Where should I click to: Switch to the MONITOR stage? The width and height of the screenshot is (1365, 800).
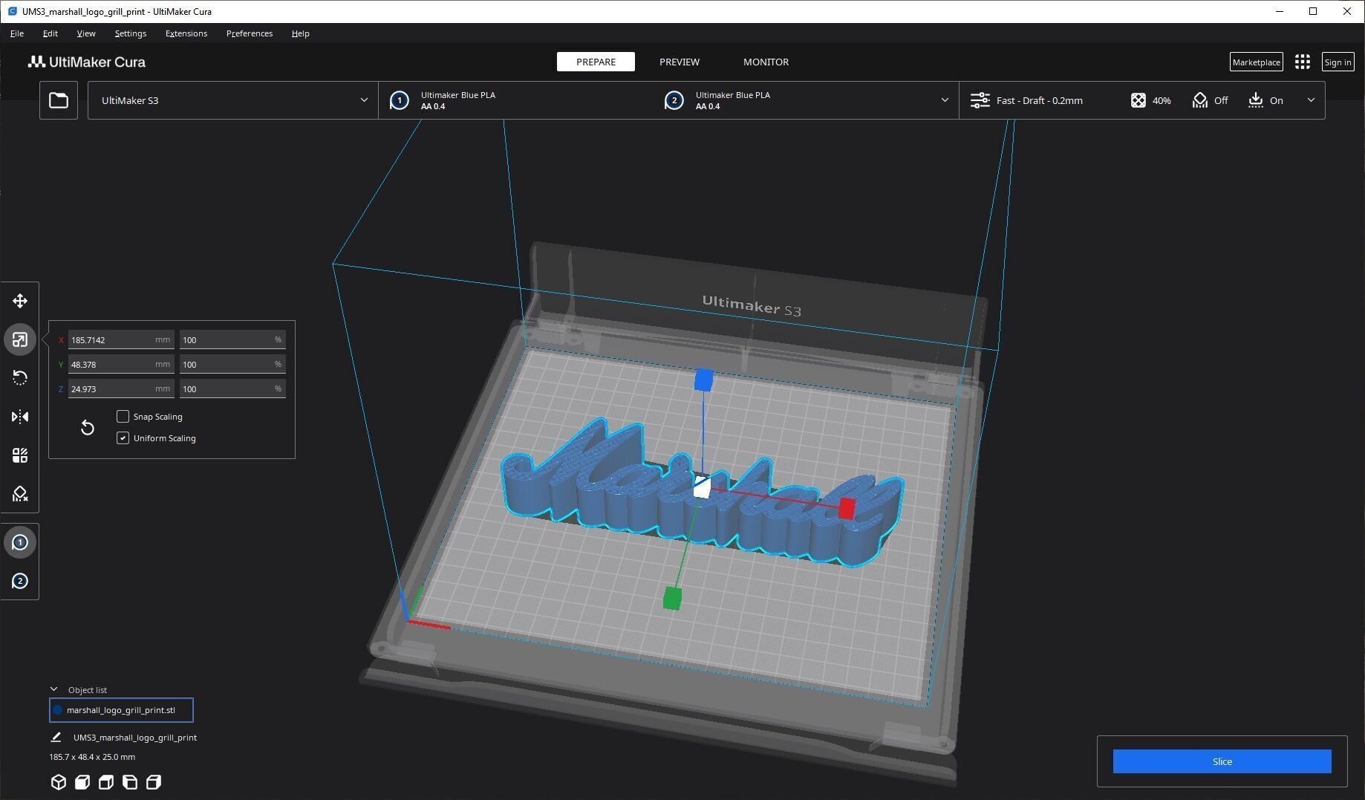coord(766,62)
